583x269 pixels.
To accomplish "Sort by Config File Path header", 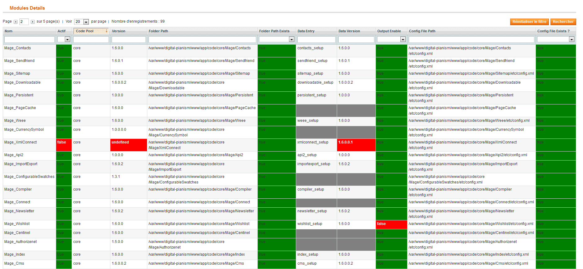I will click(422, 31).
